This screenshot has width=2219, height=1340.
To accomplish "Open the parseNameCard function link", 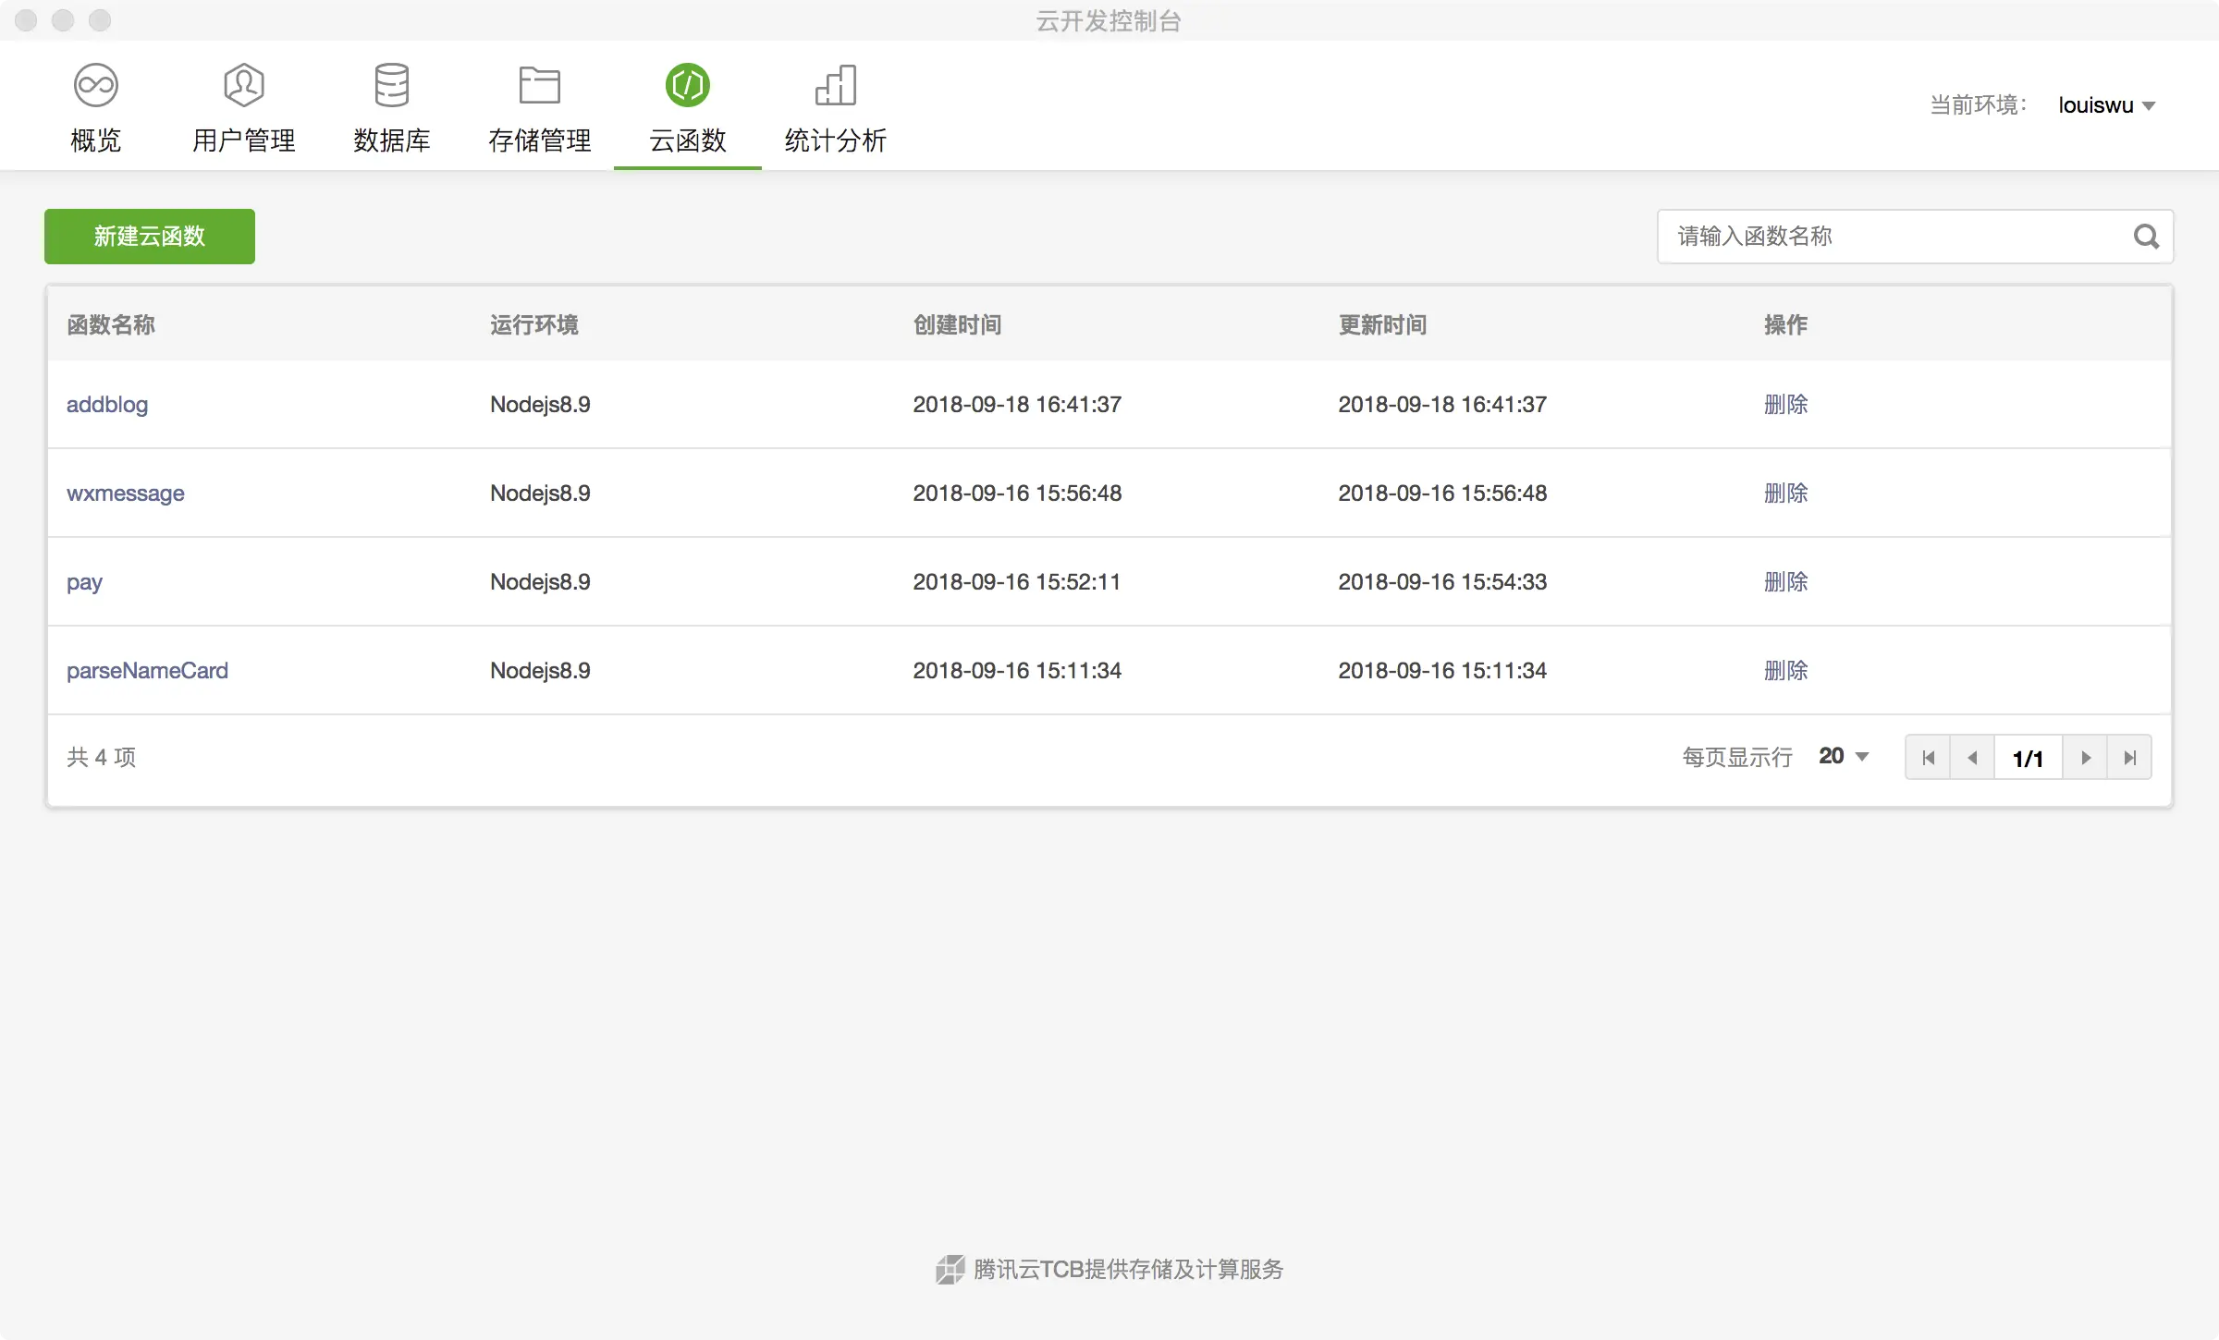I will pos(147,671).
